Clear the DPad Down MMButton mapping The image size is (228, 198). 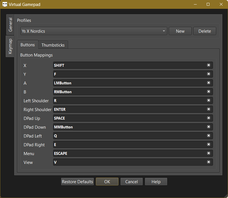pos(209,127)
